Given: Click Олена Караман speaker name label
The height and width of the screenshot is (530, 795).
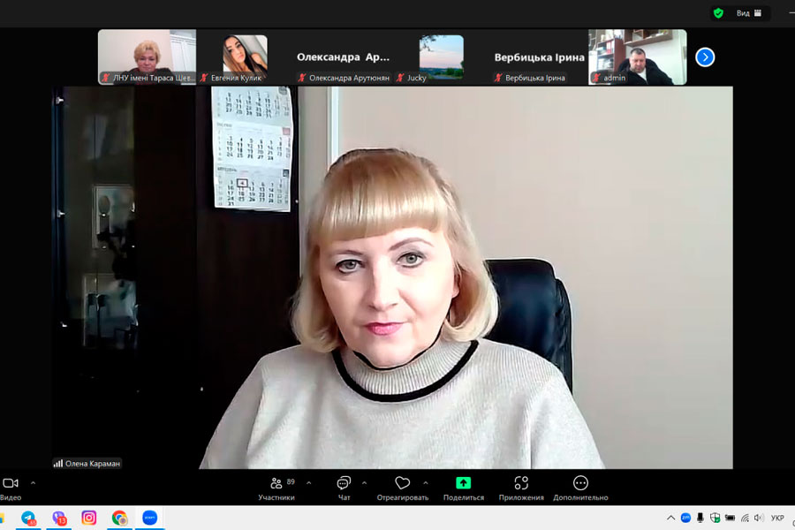Looking at the screenshot, I should [x=92, y=464].
